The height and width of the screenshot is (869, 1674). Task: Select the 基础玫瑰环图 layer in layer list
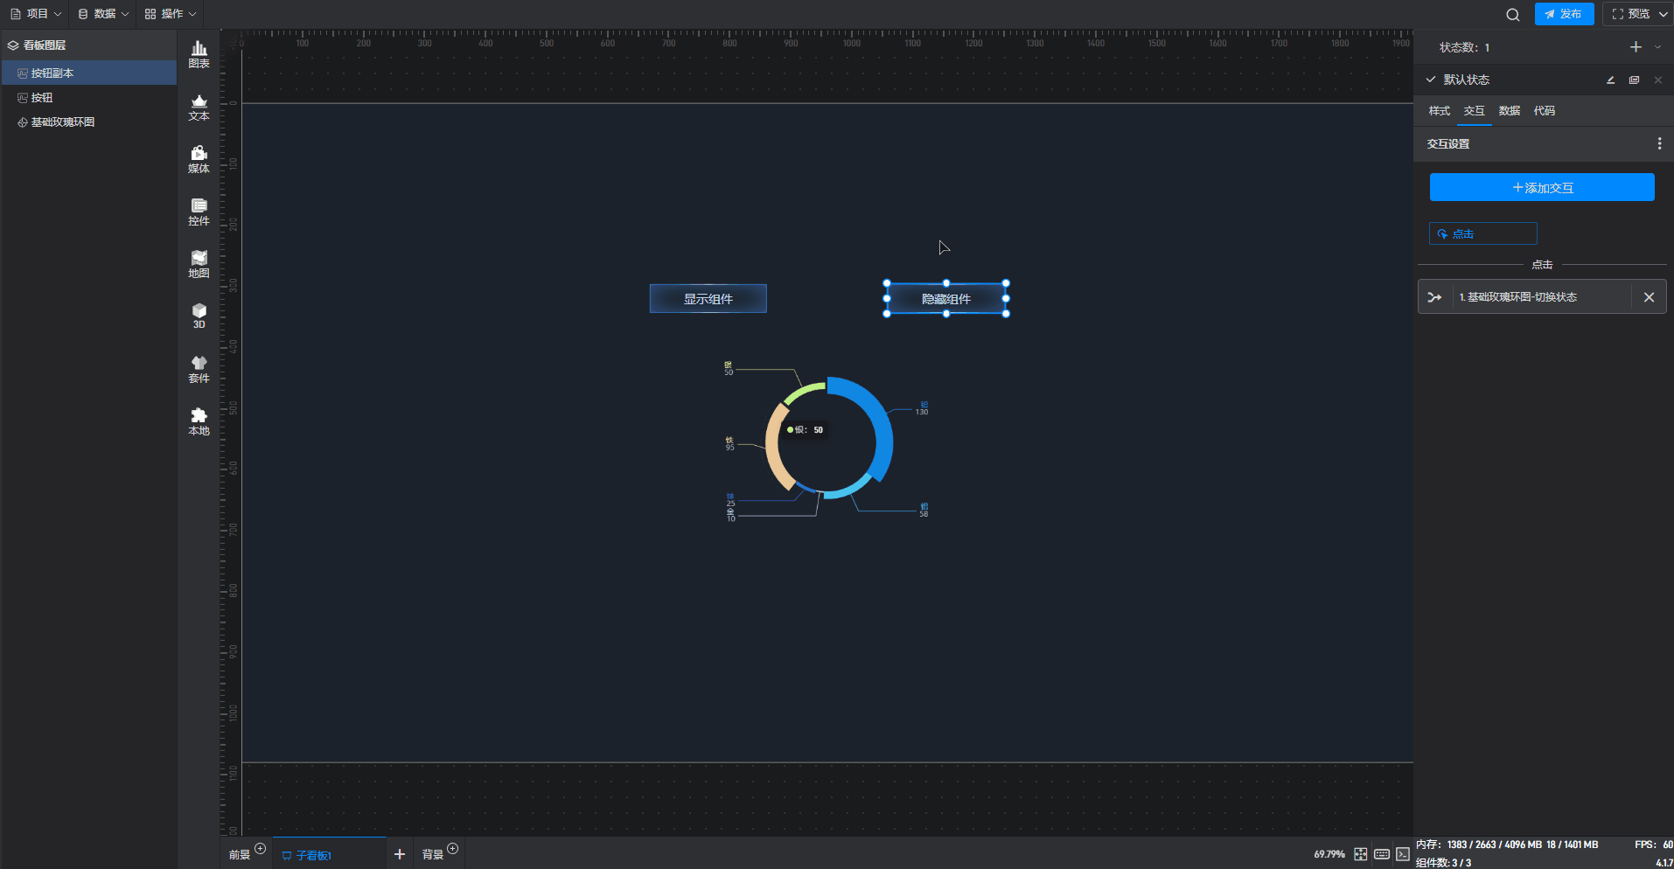(63, 122)
